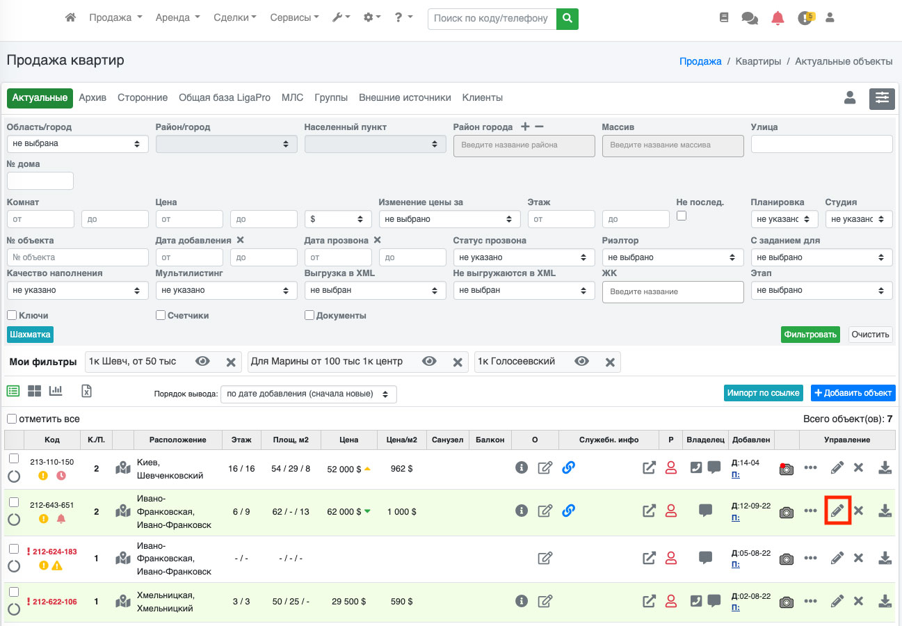
Task: Edit listing 212-643-651 with pencil icon
Action: 837,511
